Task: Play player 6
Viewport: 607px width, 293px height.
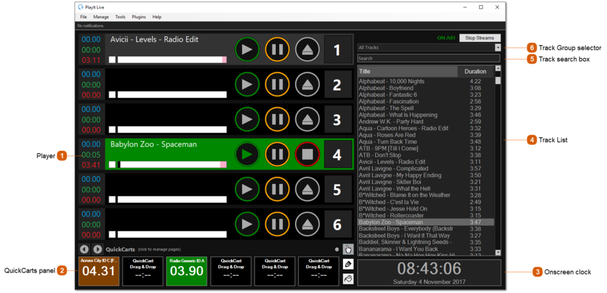Action: (247, 224)
